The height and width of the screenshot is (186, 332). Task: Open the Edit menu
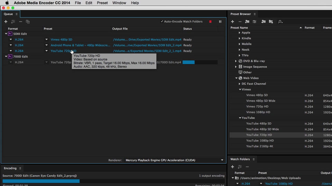(x=89, y=3)
